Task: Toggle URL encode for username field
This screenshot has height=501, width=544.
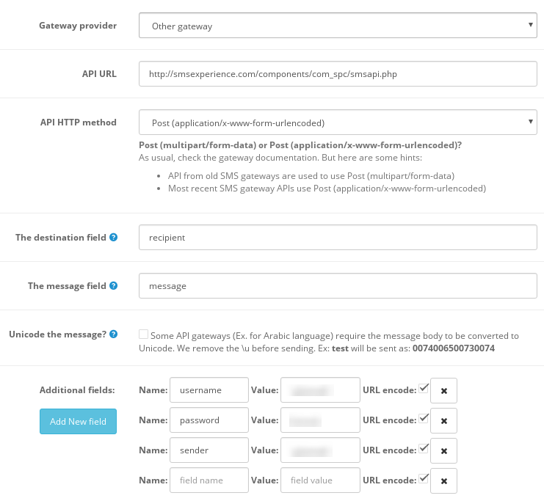Action: coord(423,389)
